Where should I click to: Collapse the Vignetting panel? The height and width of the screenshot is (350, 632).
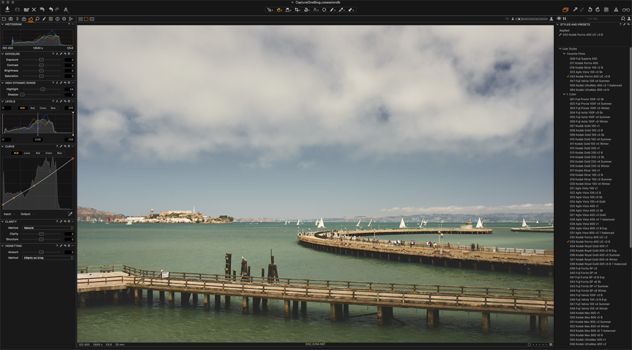pos(2,246)
